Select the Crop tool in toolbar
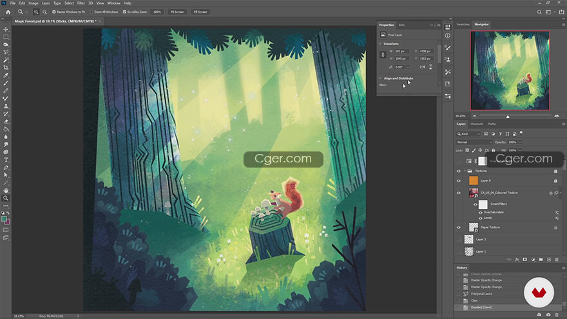This screenshot has height=319, width=567. pyautogui.click(x=6, y=67)
